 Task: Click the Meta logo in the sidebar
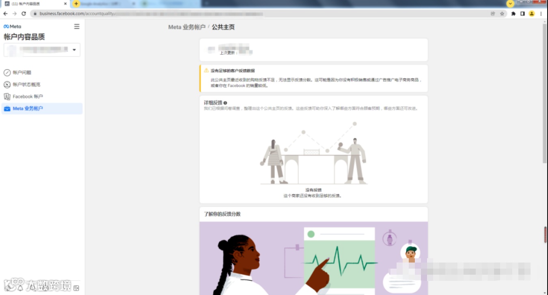[13, 26]
